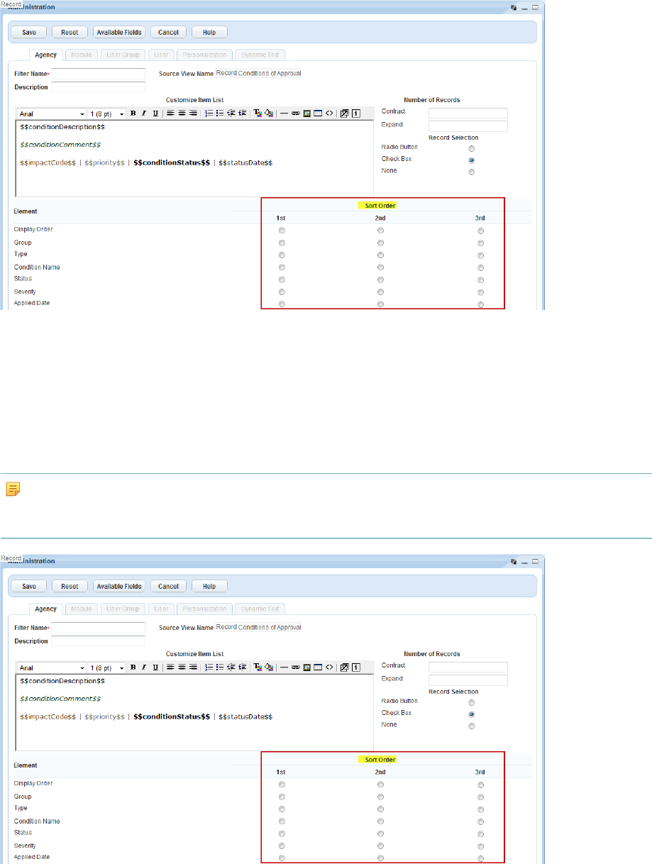Insert numbered list in the upper window's editor
This screenshot has height=864, width=652.
point(209,113)
